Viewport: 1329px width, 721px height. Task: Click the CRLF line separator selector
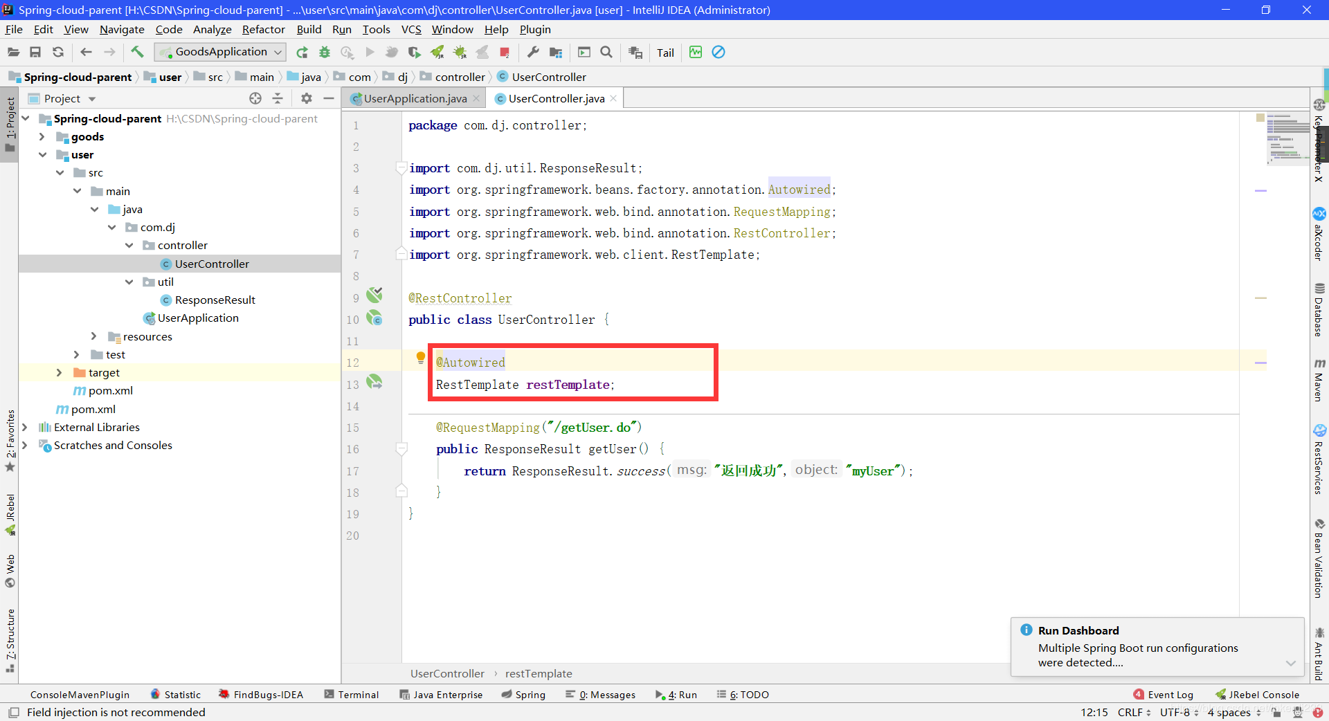[1134, 712]
